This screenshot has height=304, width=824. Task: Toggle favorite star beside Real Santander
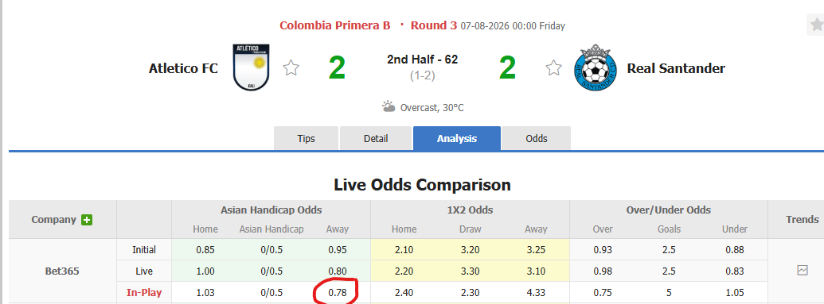click(x=553, y=67)
